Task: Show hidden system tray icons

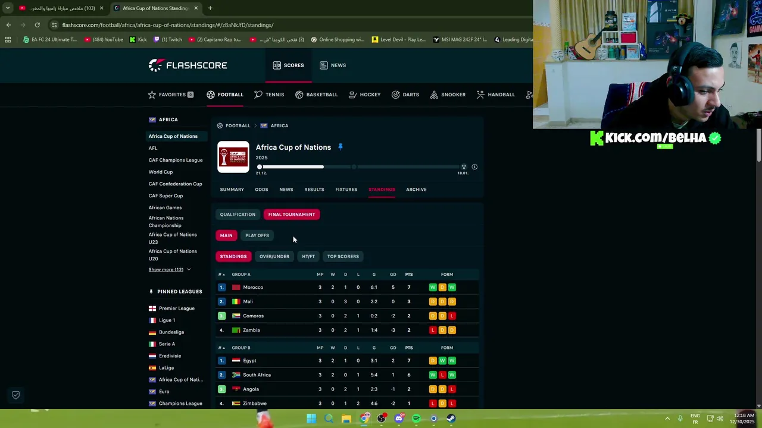Action: point(667,418)
